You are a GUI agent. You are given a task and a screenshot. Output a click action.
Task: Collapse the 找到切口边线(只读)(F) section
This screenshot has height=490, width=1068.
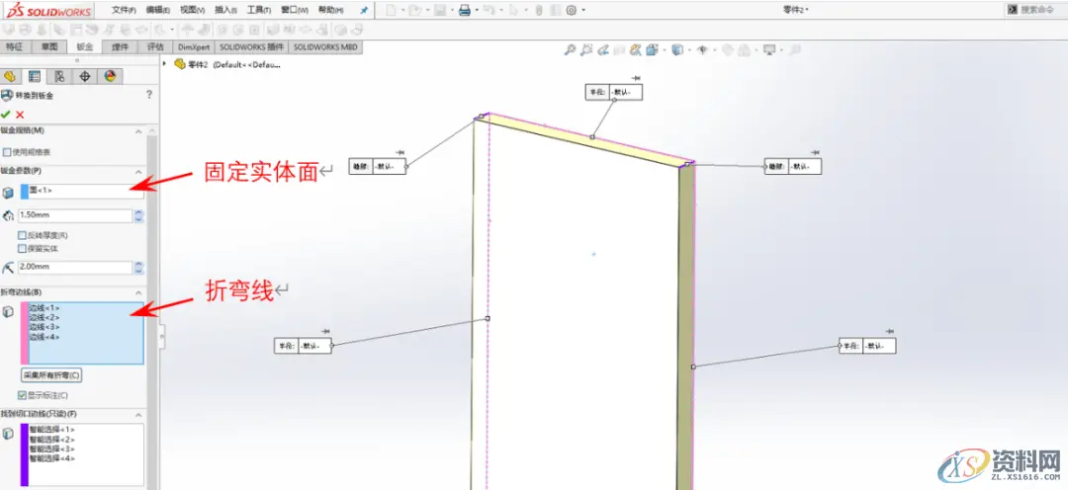[139, 415]
